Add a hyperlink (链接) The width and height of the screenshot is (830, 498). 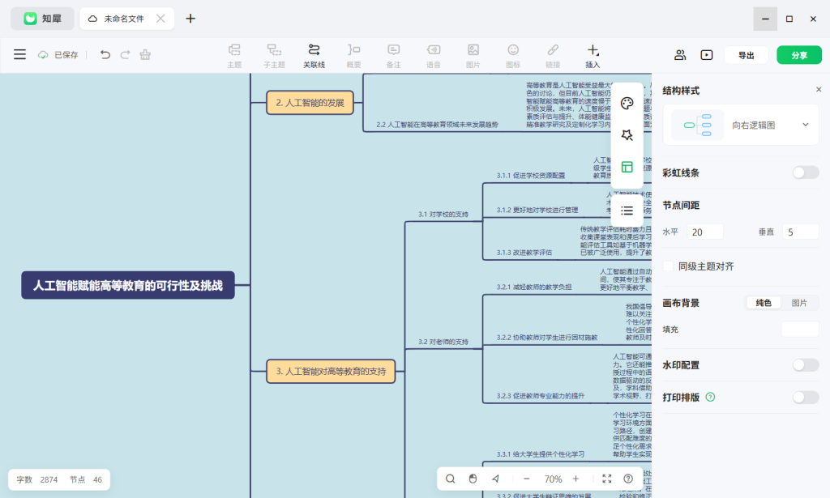pyautogui.click(x=553, y=56)
